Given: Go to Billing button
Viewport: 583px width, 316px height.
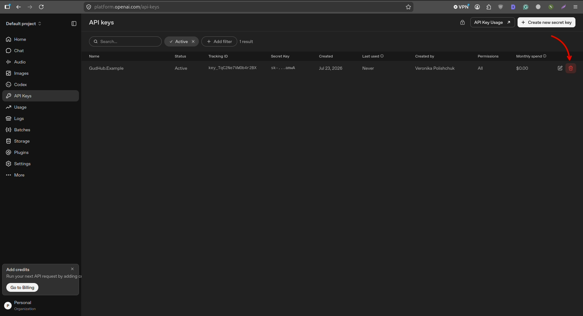Looking at the screenshot, I should pos(22,287).
